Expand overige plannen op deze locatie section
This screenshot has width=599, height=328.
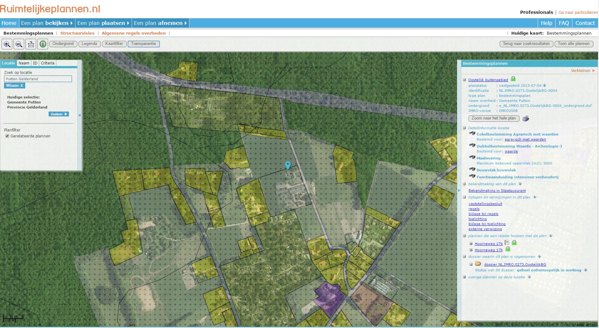coord(464,277)
